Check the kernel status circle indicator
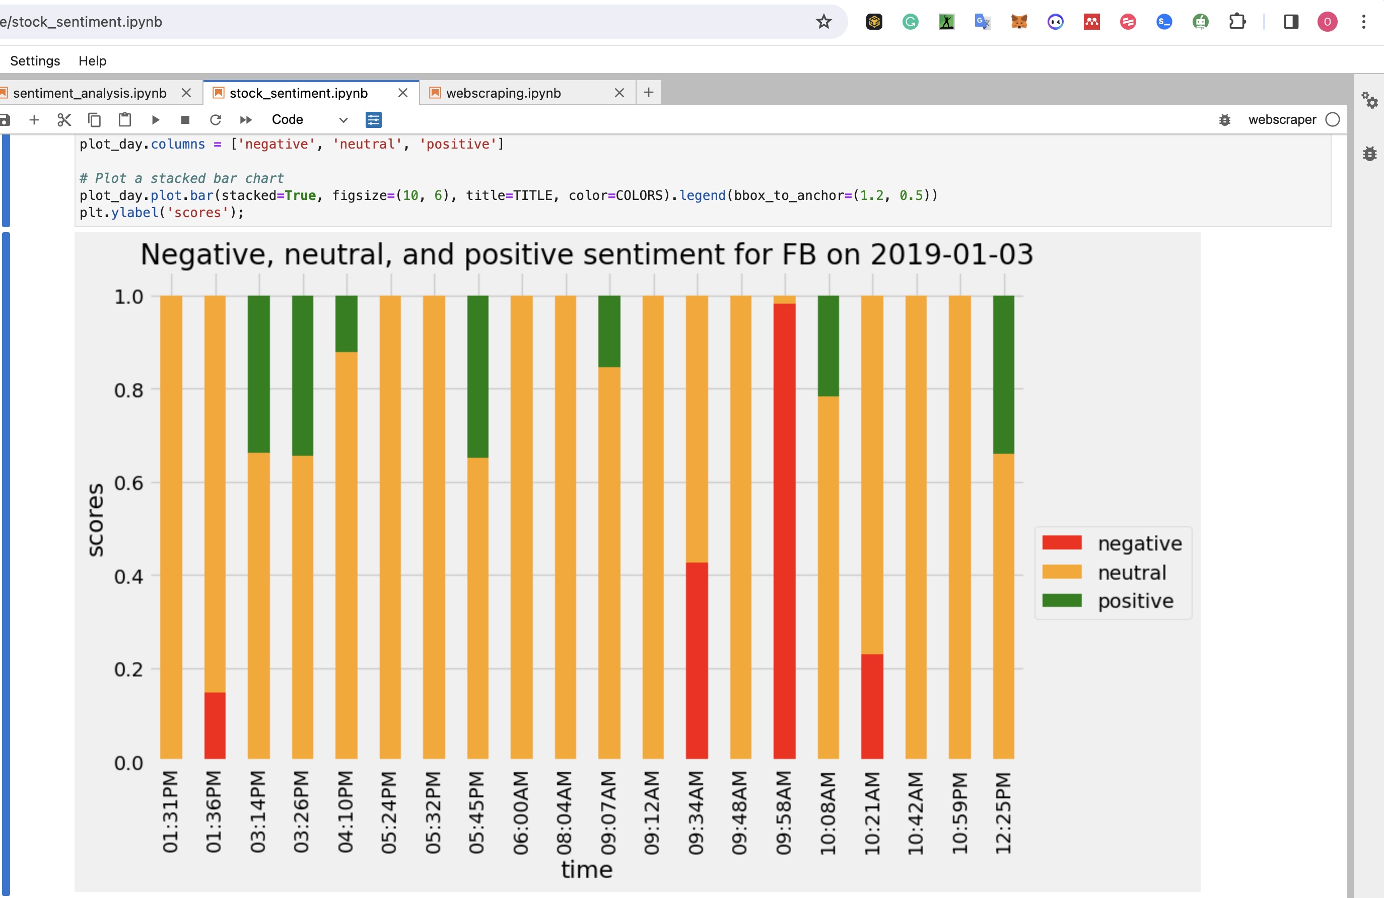Image resolution: width=1384 pixels, height=898 pixels. coord(1333,120)
